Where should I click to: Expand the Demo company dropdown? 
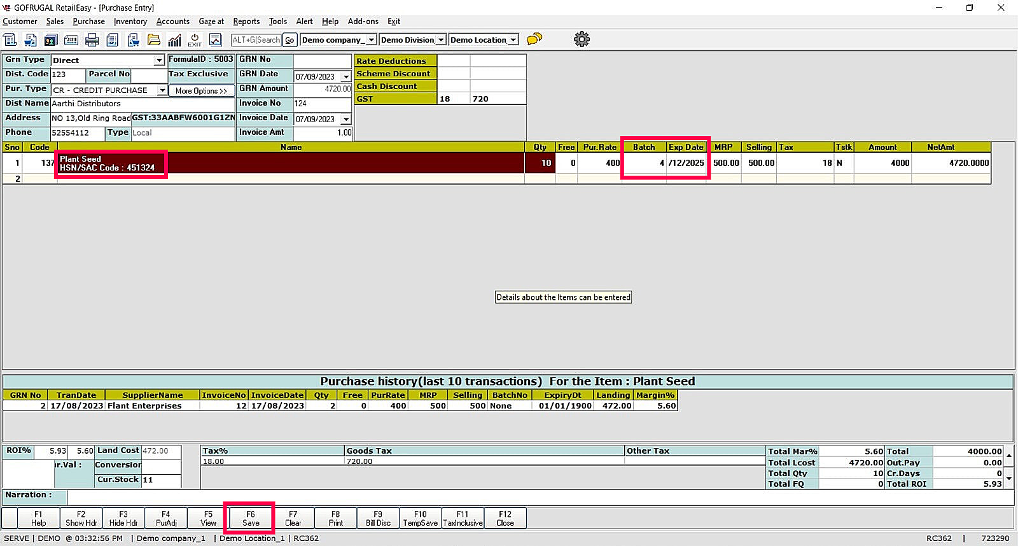pos(372,40)
